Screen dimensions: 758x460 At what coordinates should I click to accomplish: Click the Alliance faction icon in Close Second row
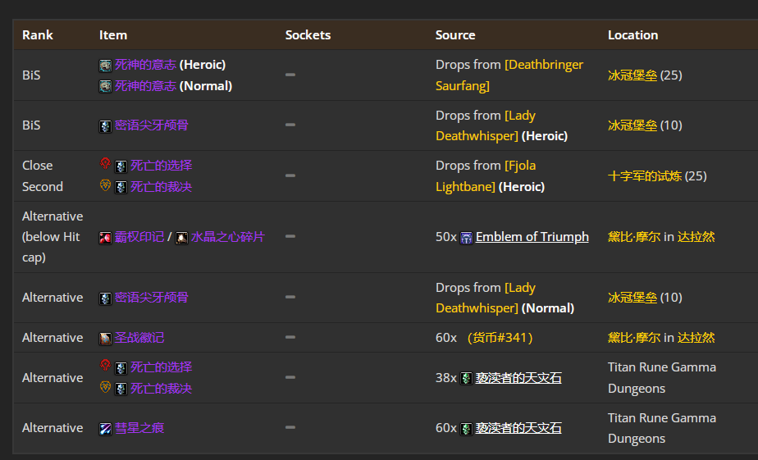click(x=105, y=185)
